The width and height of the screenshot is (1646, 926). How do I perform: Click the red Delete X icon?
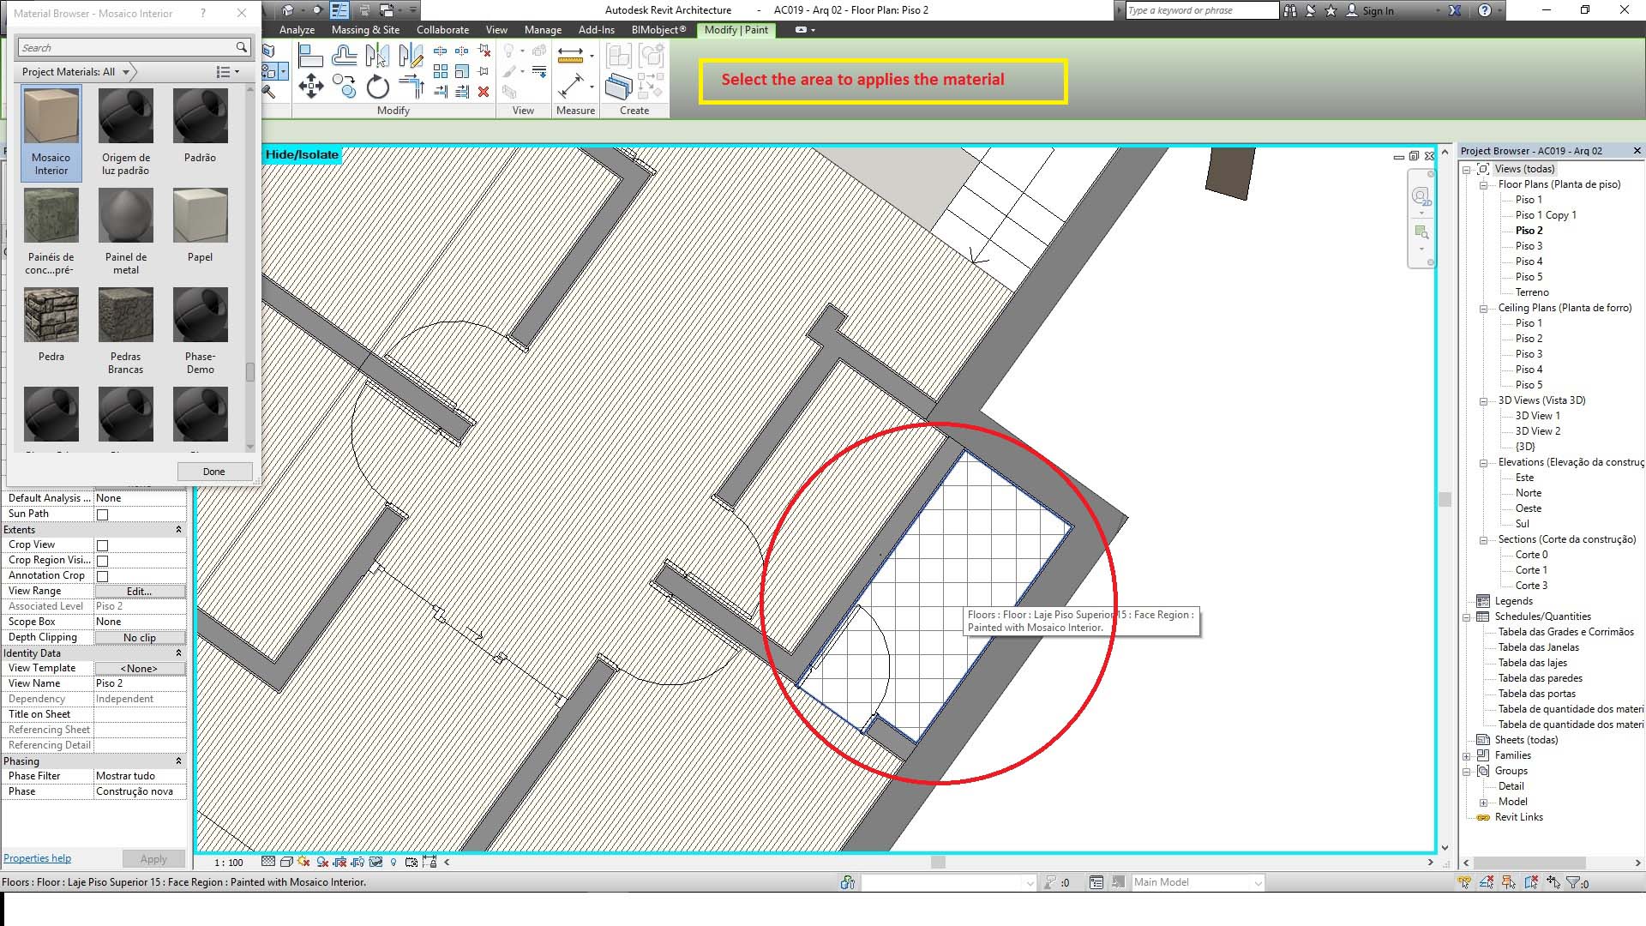click(x=484, y=91)
